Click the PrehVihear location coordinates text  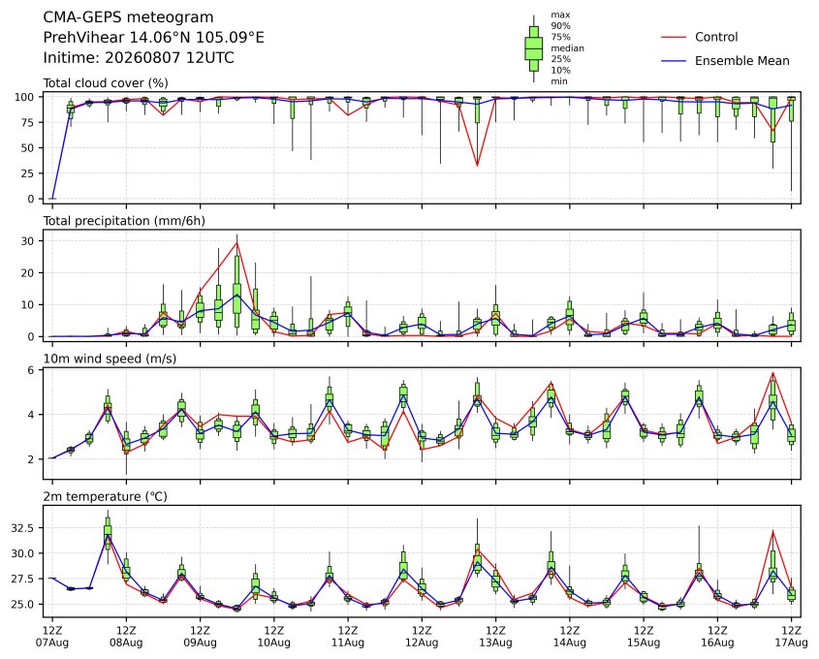pyautogui.click(x=153, y=38)
